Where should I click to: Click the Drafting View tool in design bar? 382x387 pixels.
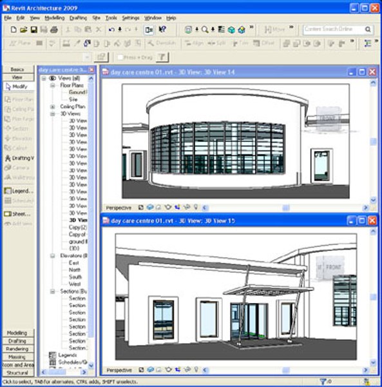19,158
